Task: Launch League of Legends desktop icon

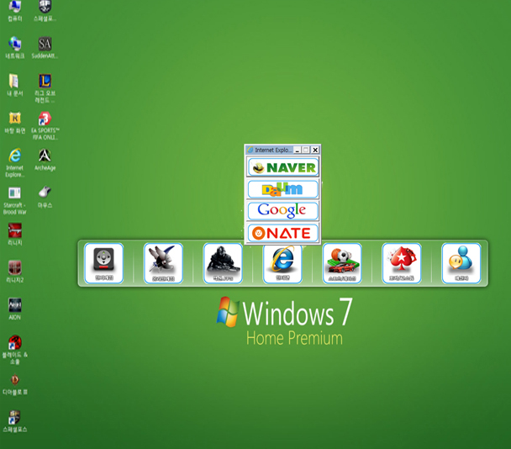Action: (x=45, y=88)
